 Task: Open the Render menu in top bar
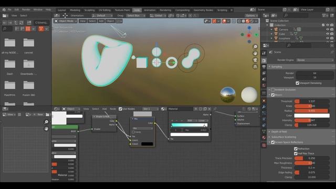click(x=26, y=10)
